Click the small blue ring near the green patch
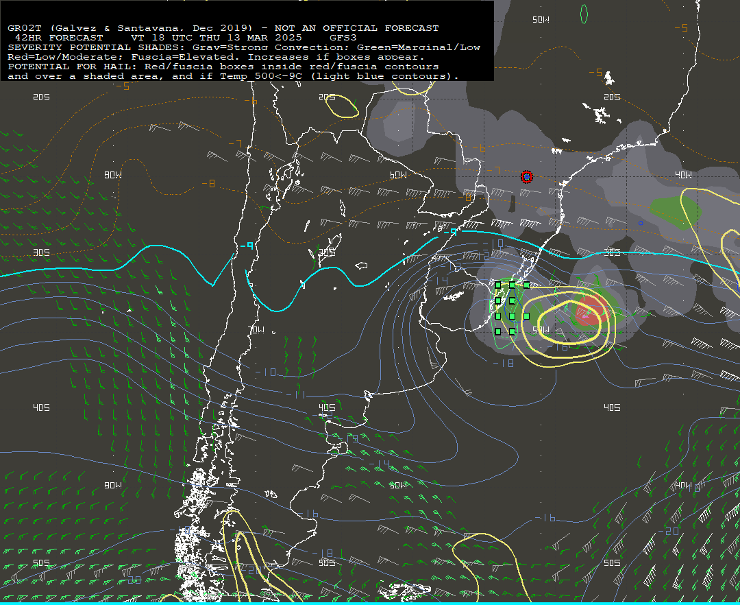 tap(641, 223)
